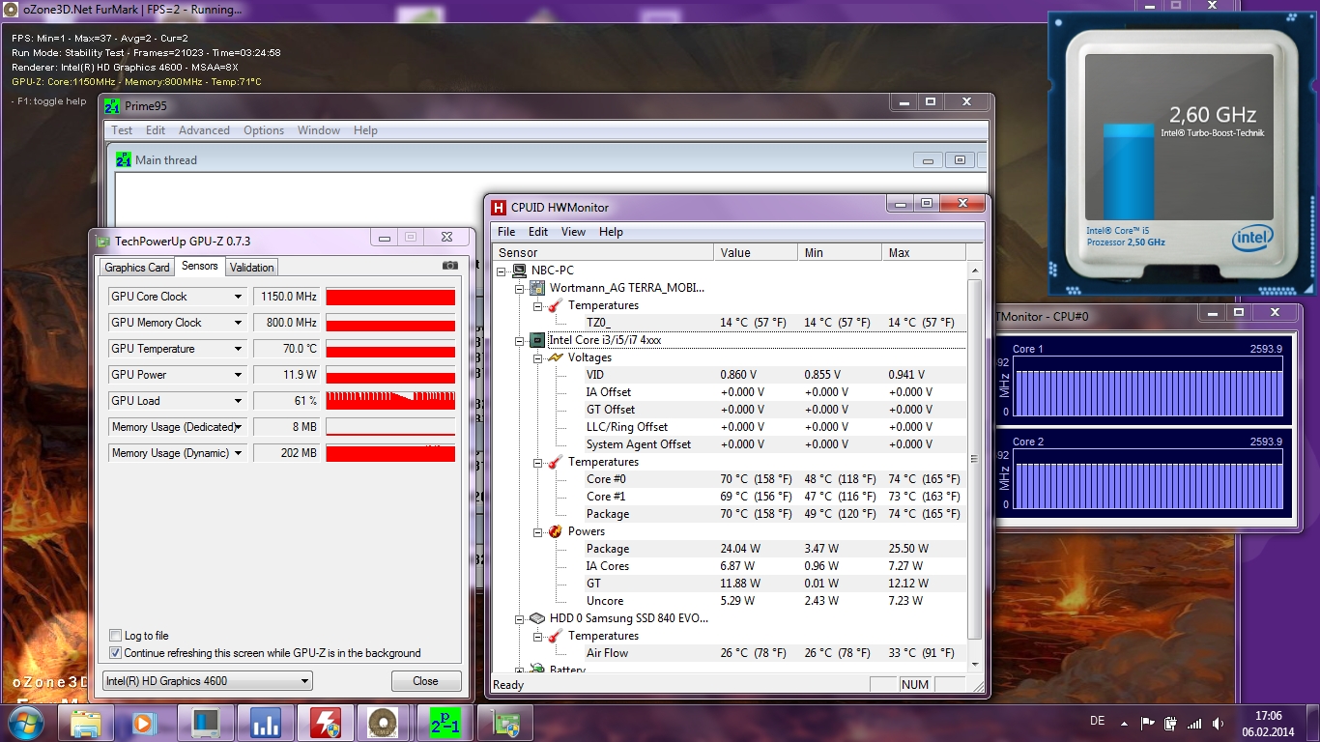Click the graphics card taskbar icon

point(504,724)
